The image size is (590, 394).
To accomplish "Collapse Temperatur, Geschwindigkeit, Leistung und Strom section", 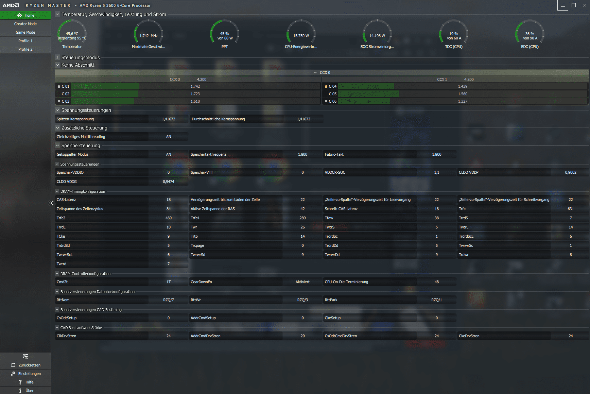I will click(57, 14).
